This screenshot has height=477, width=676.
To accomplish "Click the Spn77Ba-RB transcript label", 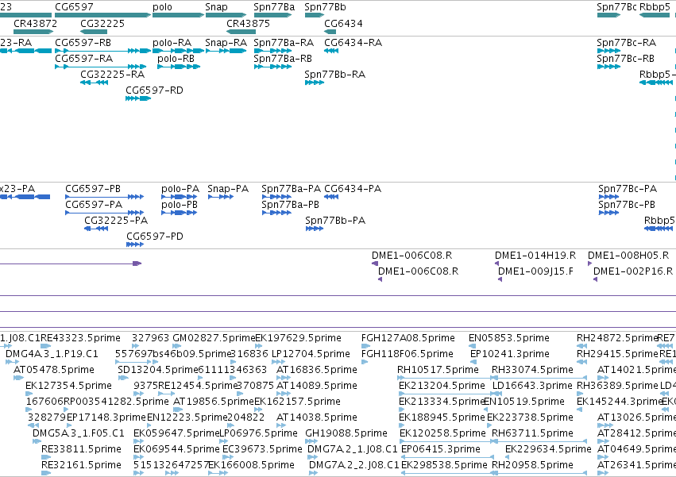I will [x=283, y=59].
